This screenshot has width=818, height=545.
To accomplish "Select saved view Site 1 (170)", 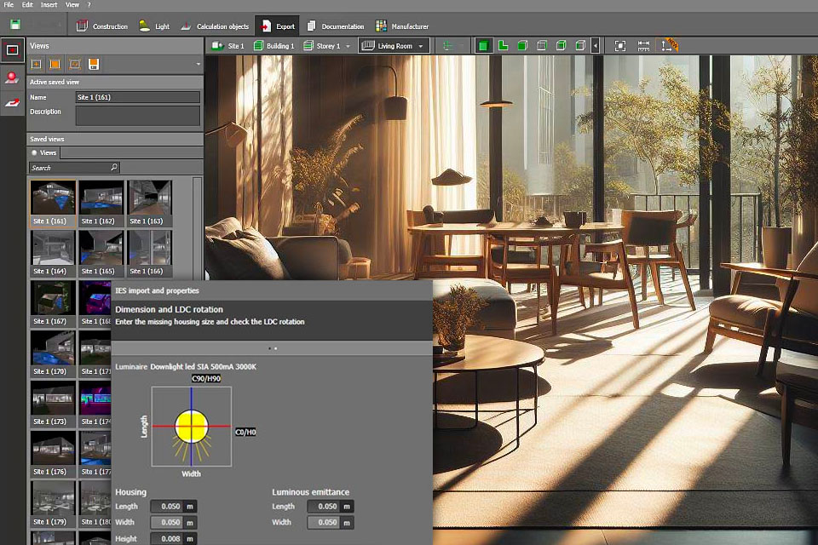I will pyautogui.click(x=53, y=353).
